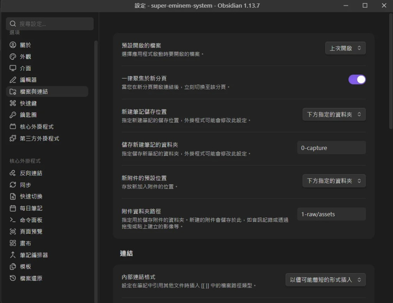Click the 檔案還原 history clock icon
This screenshot has width=393, height=303.
tap(13, 278)
